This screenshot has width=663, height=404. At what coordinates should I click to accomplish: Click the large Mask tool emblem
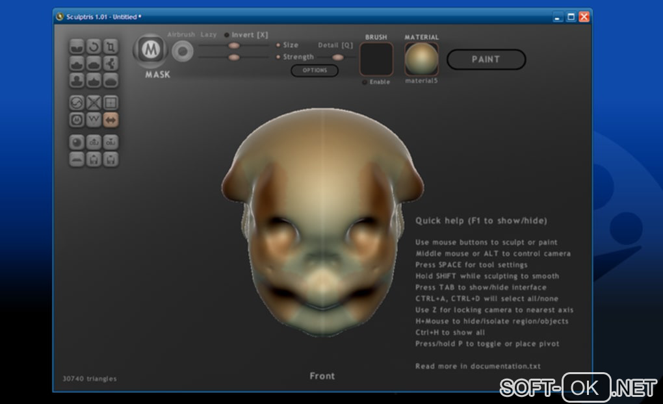151,50
